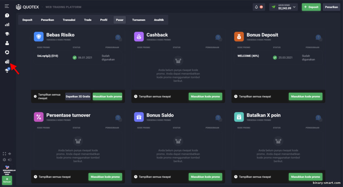Image resolution: width=343 pixels, height=187 pixels.
Task: Click Masukkan kode promo in Persentase turnover
Action: click(x=105, y=177)
